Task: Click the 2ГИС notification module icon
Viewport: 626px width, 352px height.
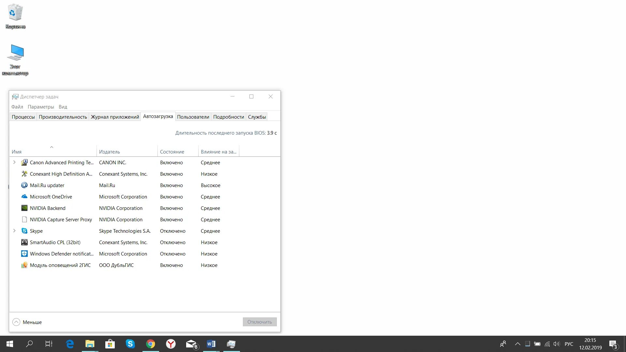Action: [24, 265]
